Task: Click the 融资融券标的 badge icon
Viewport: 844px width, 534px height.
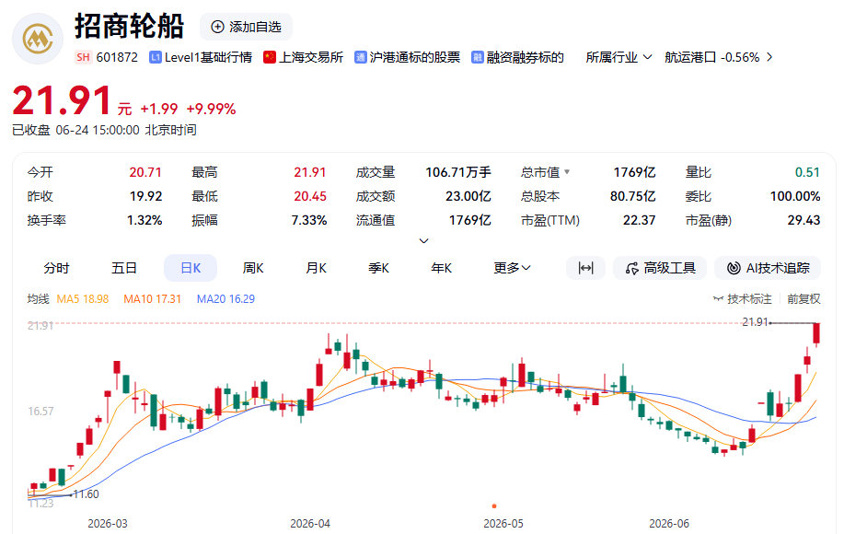Action: pyautogui.click(x=478, y=57)
